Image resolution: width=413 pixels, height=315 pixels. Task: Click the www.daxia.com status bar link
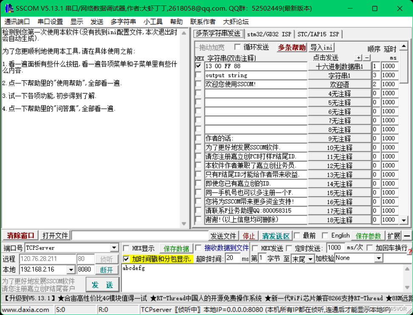point(26,309)
